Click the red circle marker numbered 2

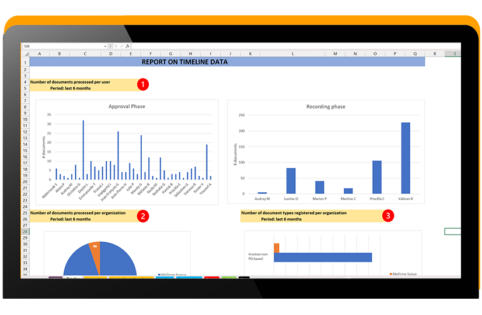(142, 216)
